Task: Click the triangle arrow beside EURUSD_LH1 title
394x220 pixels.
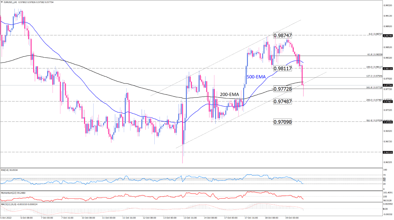Action: [2, 2]
